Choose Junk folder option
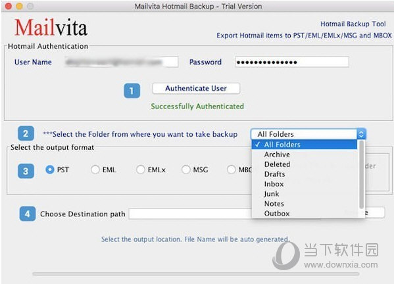The image size is (394, 284). [x=305, y=193]
